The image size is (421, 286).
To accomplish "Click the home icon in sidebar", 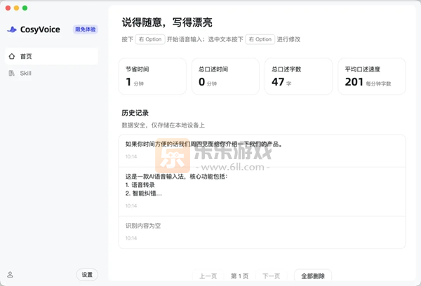I will coord(12,56).
